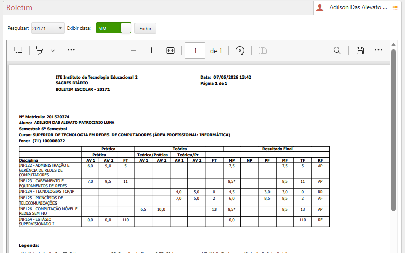The height and width of the screenshot is (253, 405).
Task: Click the RR result for INF124
Action: click(x=320, y=192)
